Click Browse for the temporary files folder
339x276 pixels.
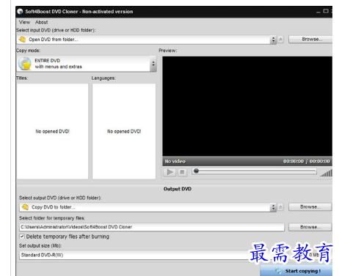[x=310, y=227]
